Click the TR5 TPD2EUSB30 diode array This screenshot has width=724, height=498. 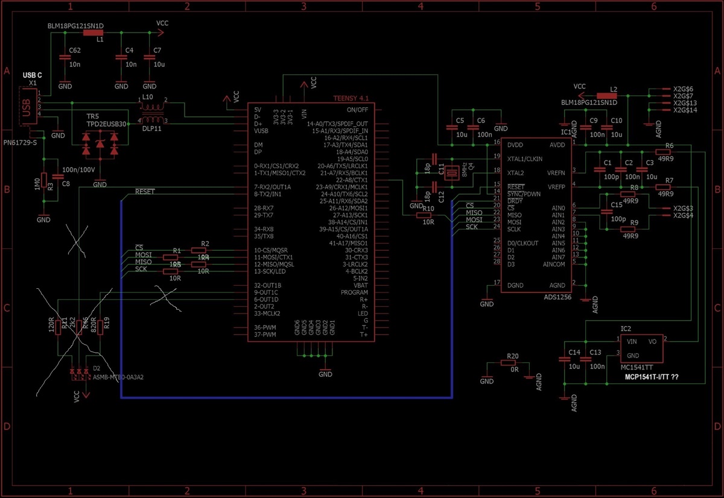point(100,146)
